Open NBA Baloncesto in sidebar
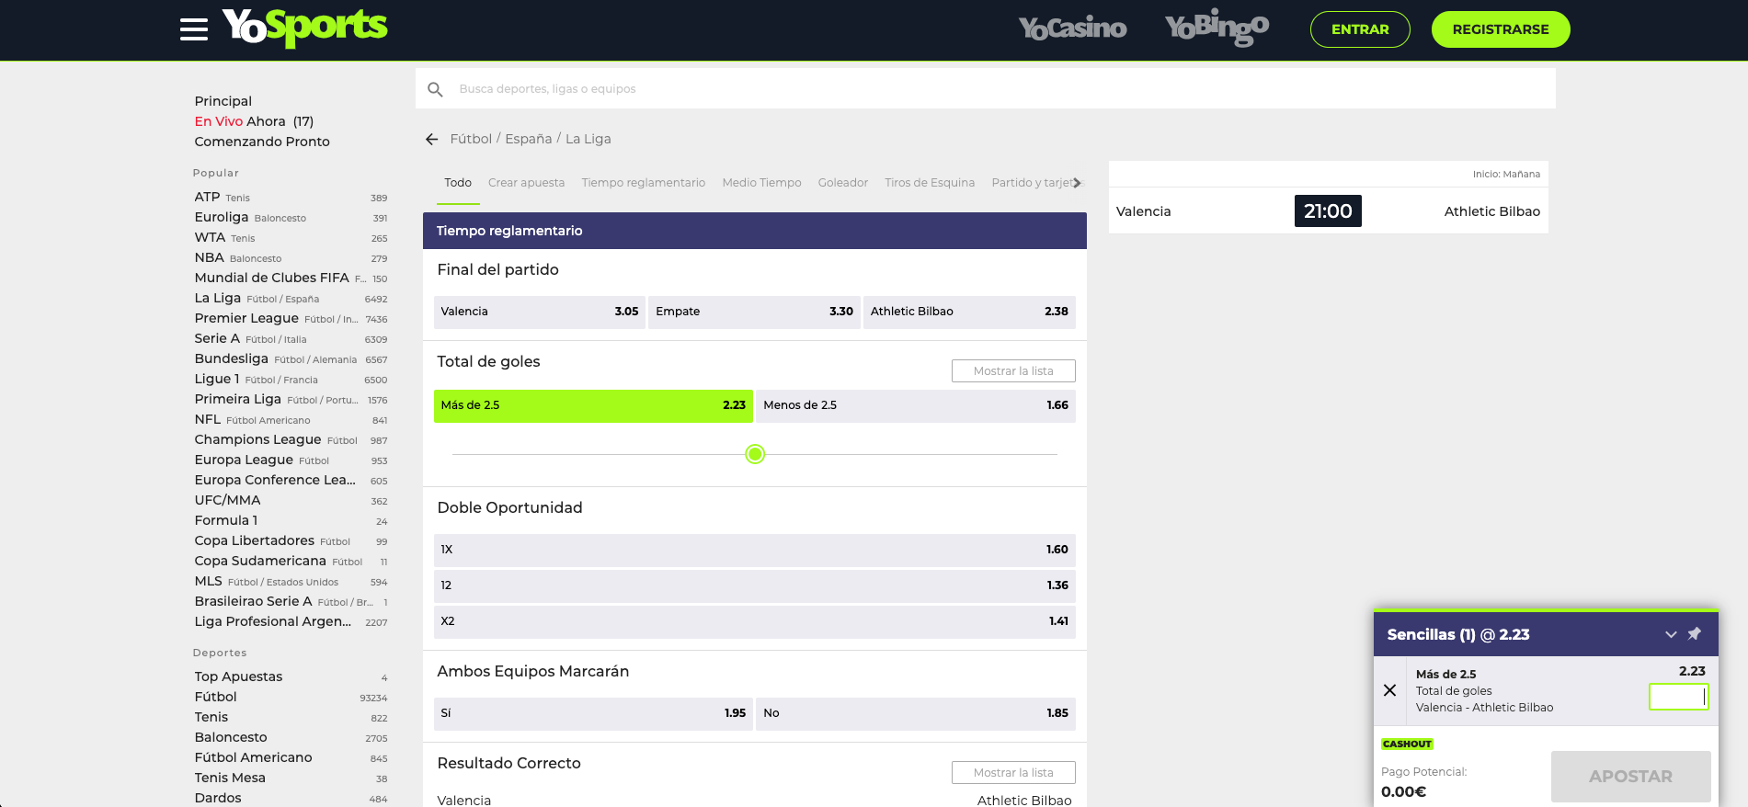The width and height of the screenshot is (1748, 807). click(x=291, y=257)
